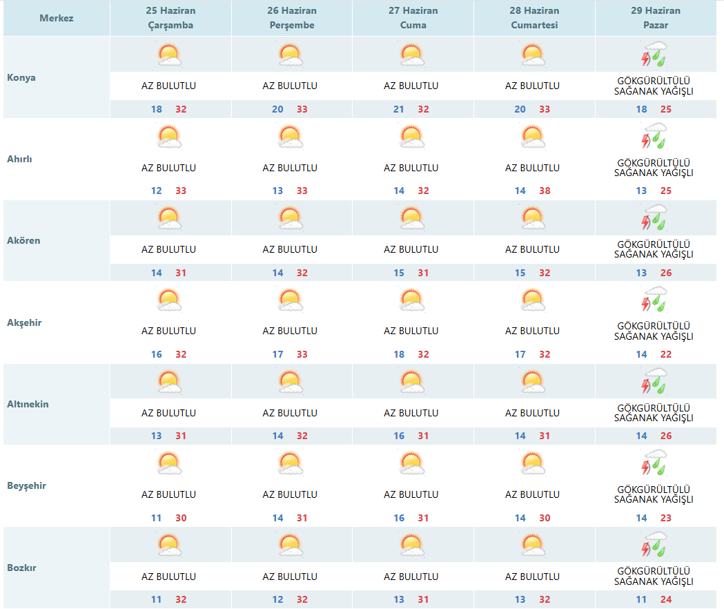
Task: Click the Altınekin row label
Action: [28, 405]
